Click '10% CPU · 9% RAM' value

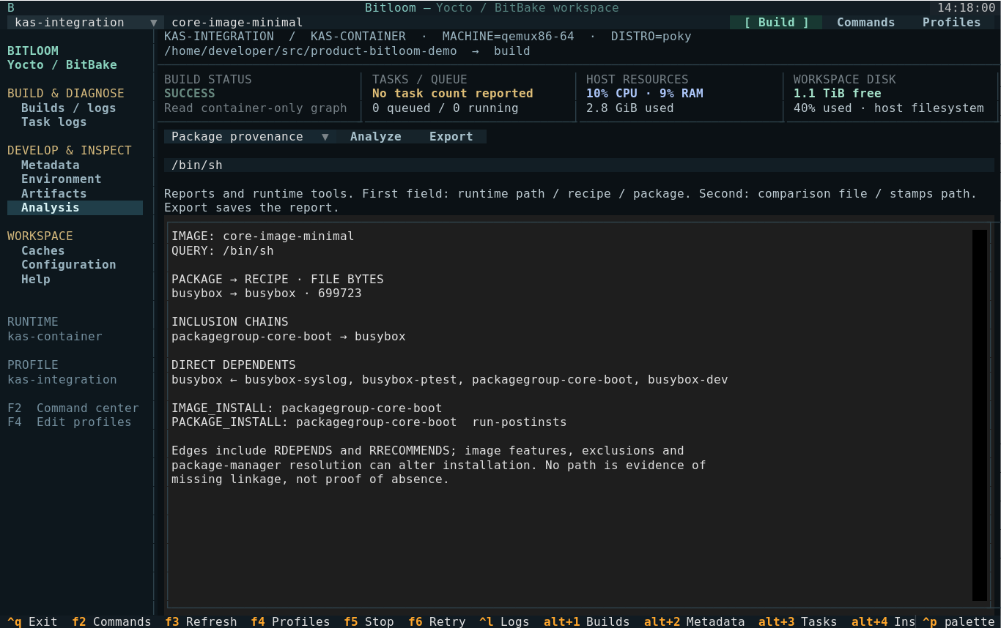644,94
